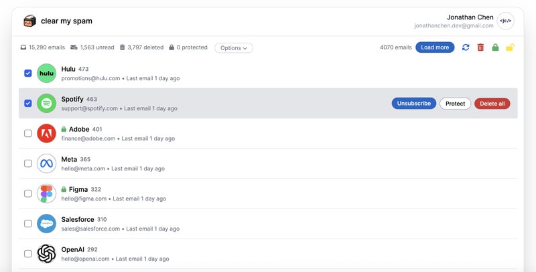This screenshot has width=536, height=272.
Task: Tick the Salesforce sender checkbox
Action: 28,224
